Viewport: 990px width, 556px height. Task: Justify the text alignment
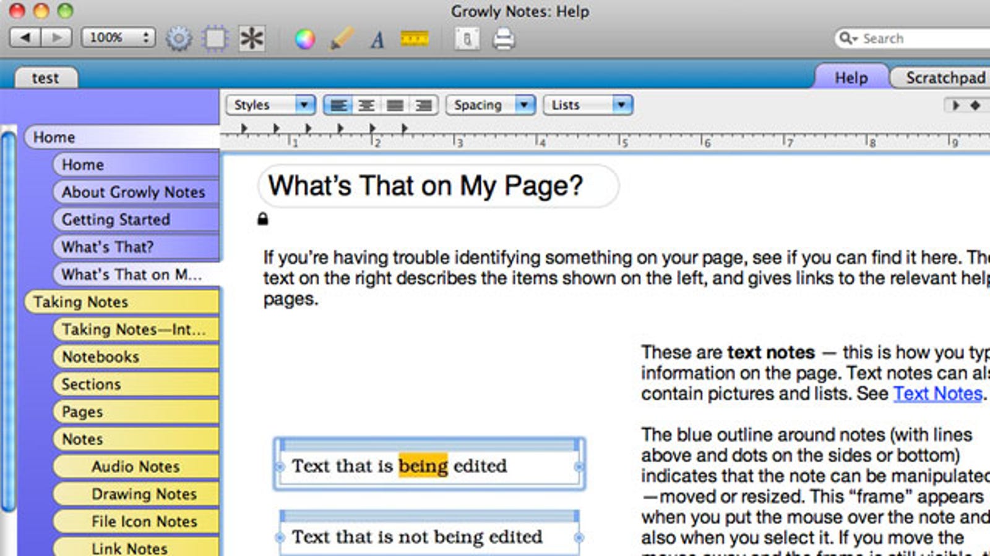click(x=395, y=105)
